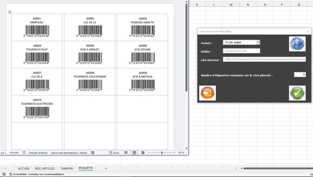This screenshot has height=177, width=313.
Task: Select column M header in Excel
Action: (231, 5)
